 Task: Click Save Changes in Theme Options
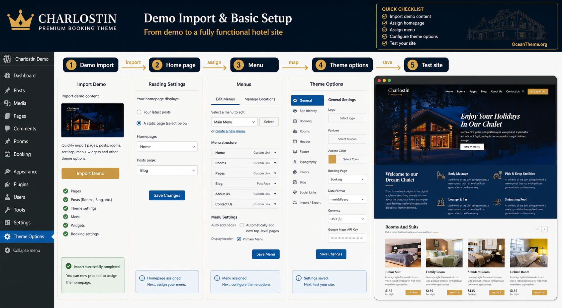pyautogui.click(x=331, y=254)
